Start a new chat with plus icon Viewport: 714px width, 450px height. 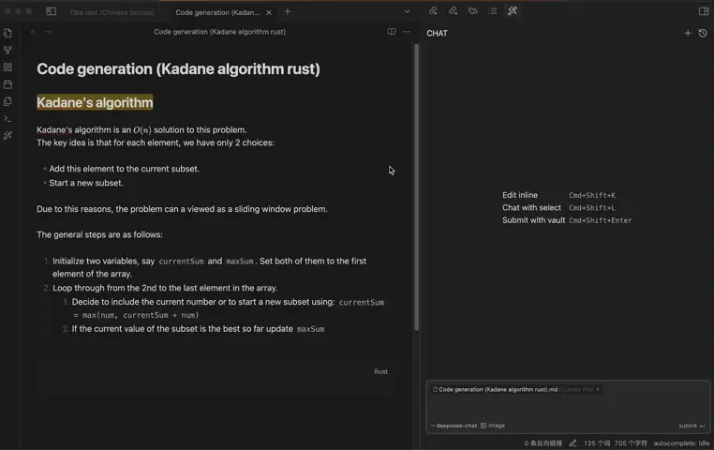(688, 33)
